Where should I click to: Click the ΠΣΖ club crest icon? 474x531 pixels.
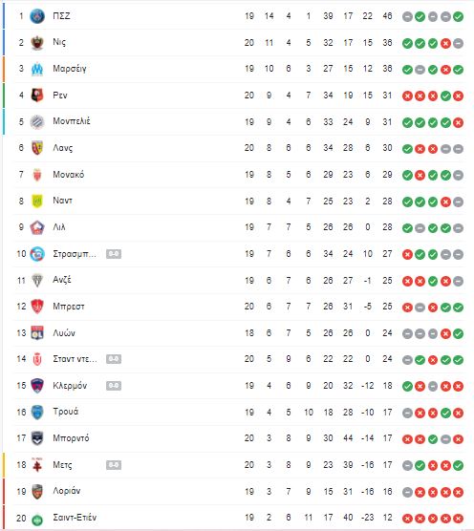click(x=37, y=16)
